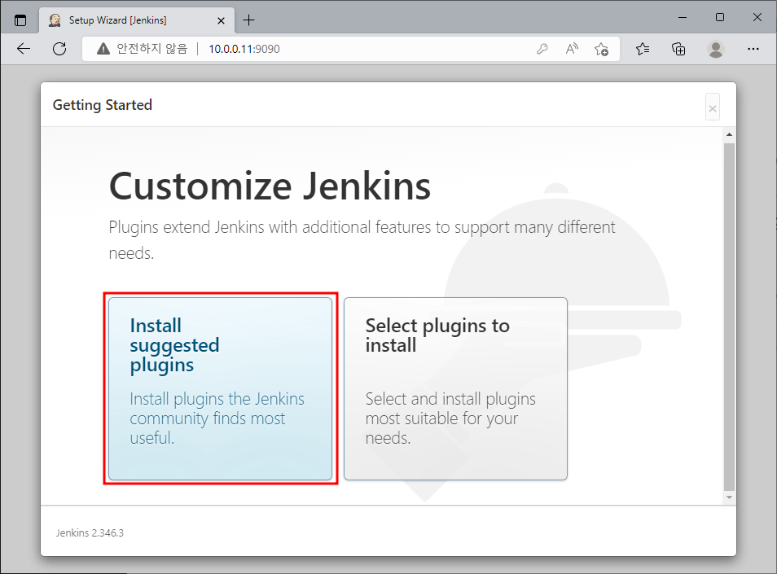Click the not secure warning icon
Viewport: 777px width, 574px height.
(x=103, y=49)
